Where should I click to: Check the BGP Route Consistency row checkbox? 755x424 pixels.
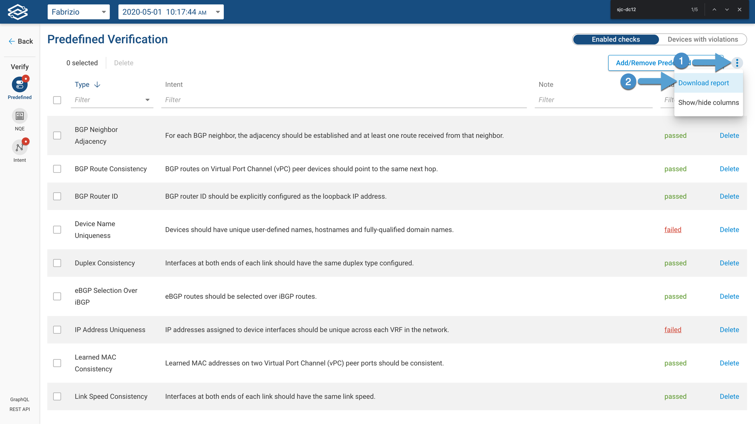pos(57,169)
